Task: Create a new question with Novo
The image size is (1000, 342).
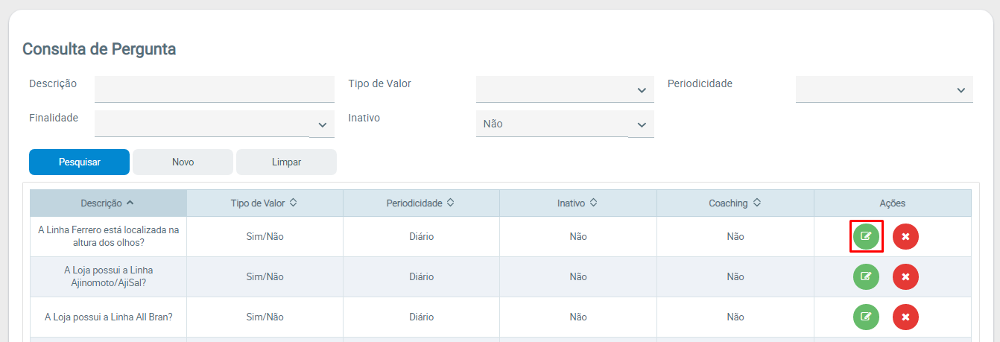Action: 183,162
